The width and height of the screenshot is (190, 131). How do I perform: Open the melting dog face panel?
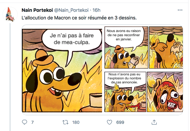(x=165, y=92)
